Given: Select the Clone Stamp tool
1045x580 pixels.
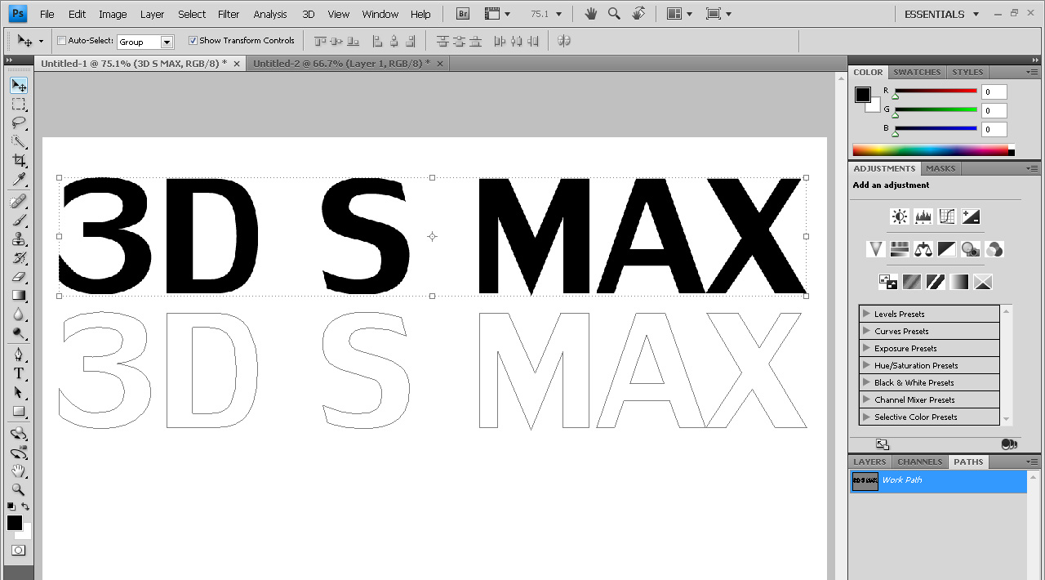Looking at the screenshot, I should click(x=18, y=239).
